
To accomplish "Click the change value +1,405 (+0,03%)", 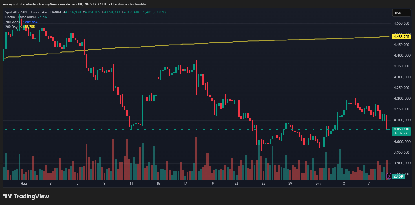I will tap(153, 12).
